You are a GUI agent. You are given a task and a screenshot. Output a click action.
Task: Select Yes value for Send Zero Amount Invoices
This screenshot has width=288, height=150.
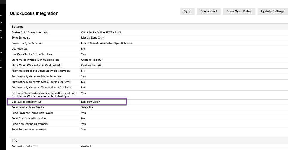point(83,130)
